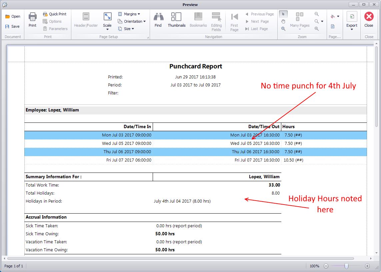
Task: Show page Thumbnails panel
Action: click(177, 20)
